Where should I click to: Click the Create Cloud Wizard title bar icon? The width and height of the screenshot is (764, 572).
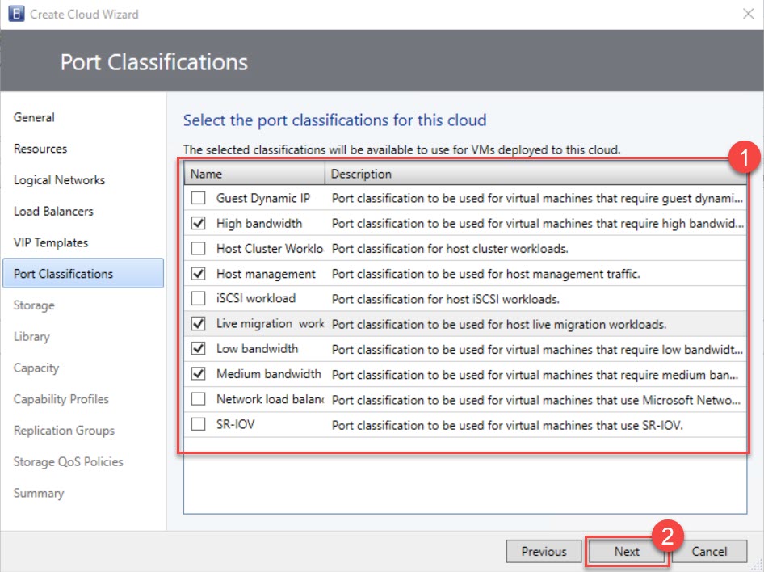tap(15, 14)
